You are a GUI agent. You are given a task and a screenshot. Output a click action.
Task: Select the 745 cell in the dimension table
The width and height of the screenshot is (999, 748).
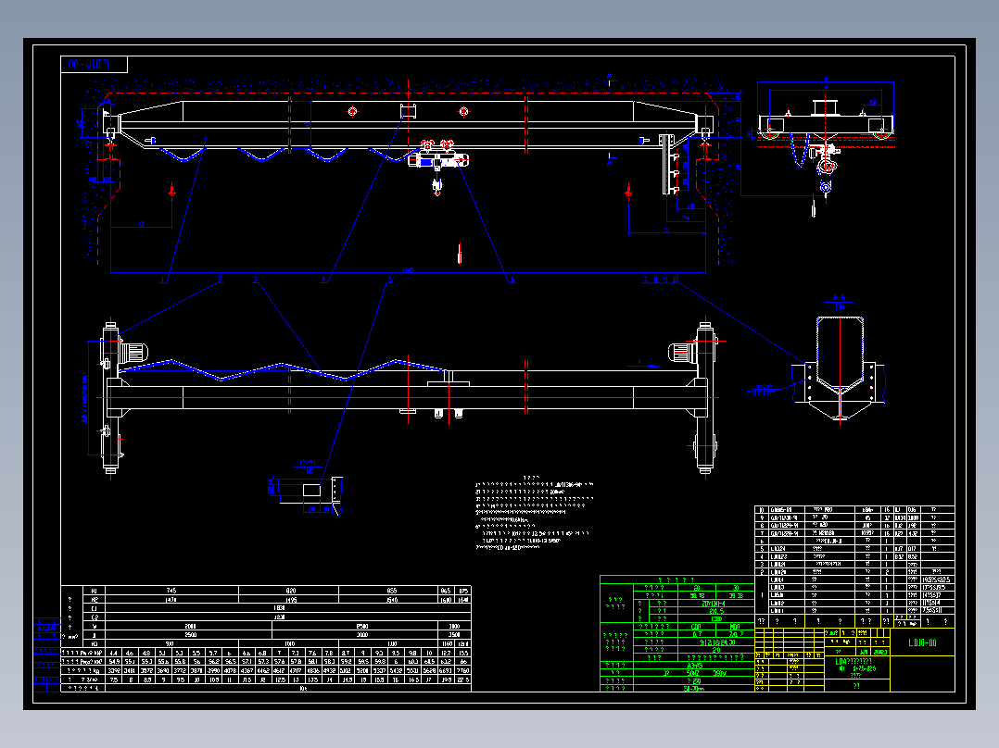coord(171,591)
